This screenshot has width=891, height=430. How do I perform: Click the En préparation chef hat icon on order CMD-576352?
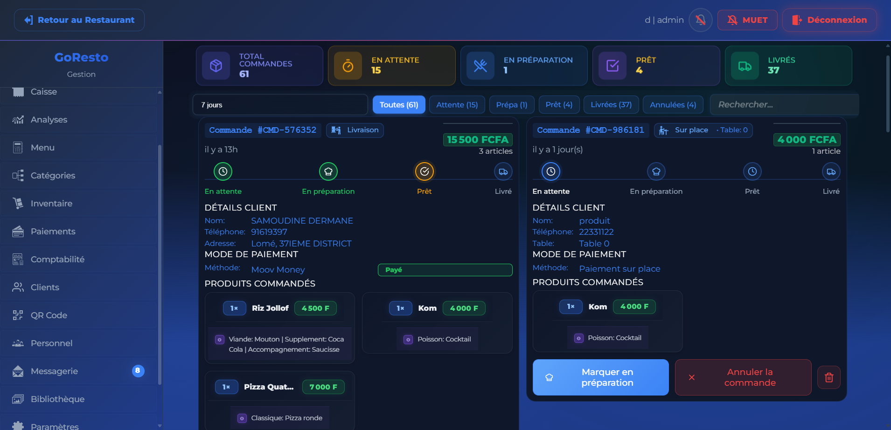tap(328, 171)
